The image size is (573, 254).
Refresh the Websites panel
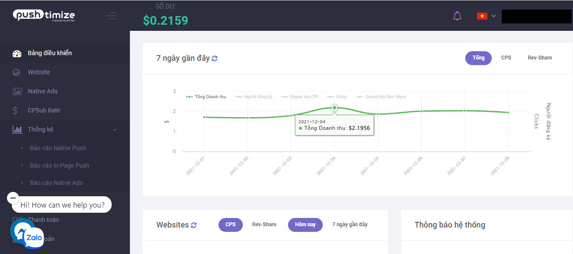[194, 225]
